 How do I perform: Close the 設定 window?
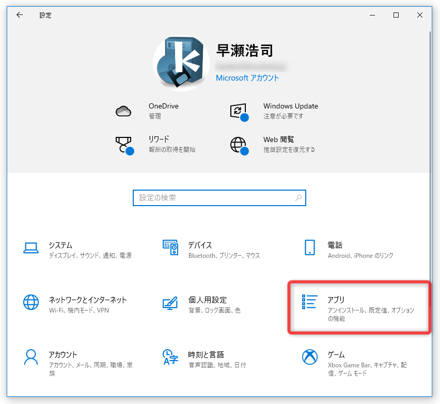click(419, 15)
